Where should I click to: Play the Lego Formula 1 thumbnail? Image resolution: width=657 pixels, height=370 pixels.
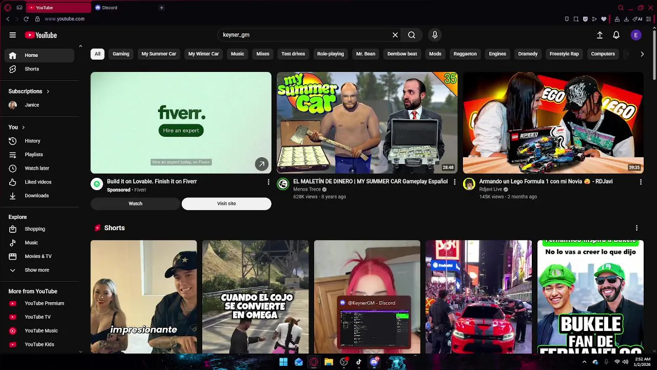click(553, 122)
